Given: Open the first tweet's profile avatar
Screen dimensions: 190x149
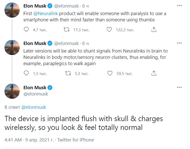Looking at the screenshot, I should (x=12, y=10).
